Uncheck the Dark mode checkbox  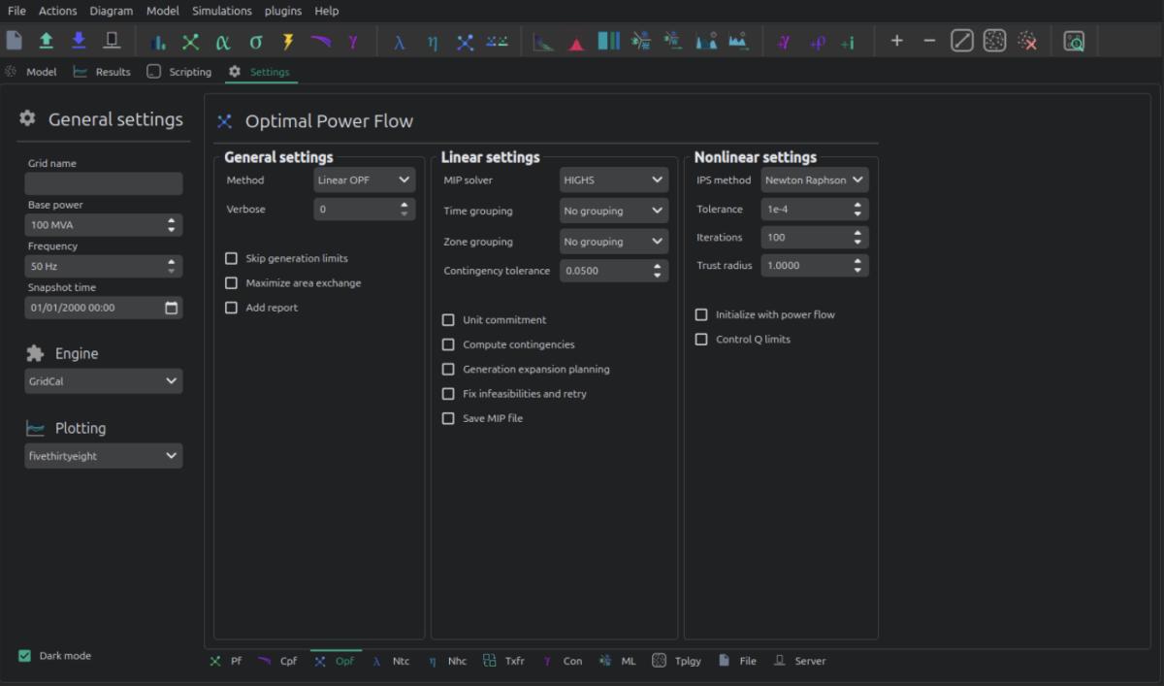click(25, 656)
